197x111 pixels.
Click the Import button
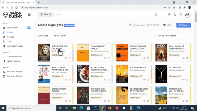tap(183, 25)
